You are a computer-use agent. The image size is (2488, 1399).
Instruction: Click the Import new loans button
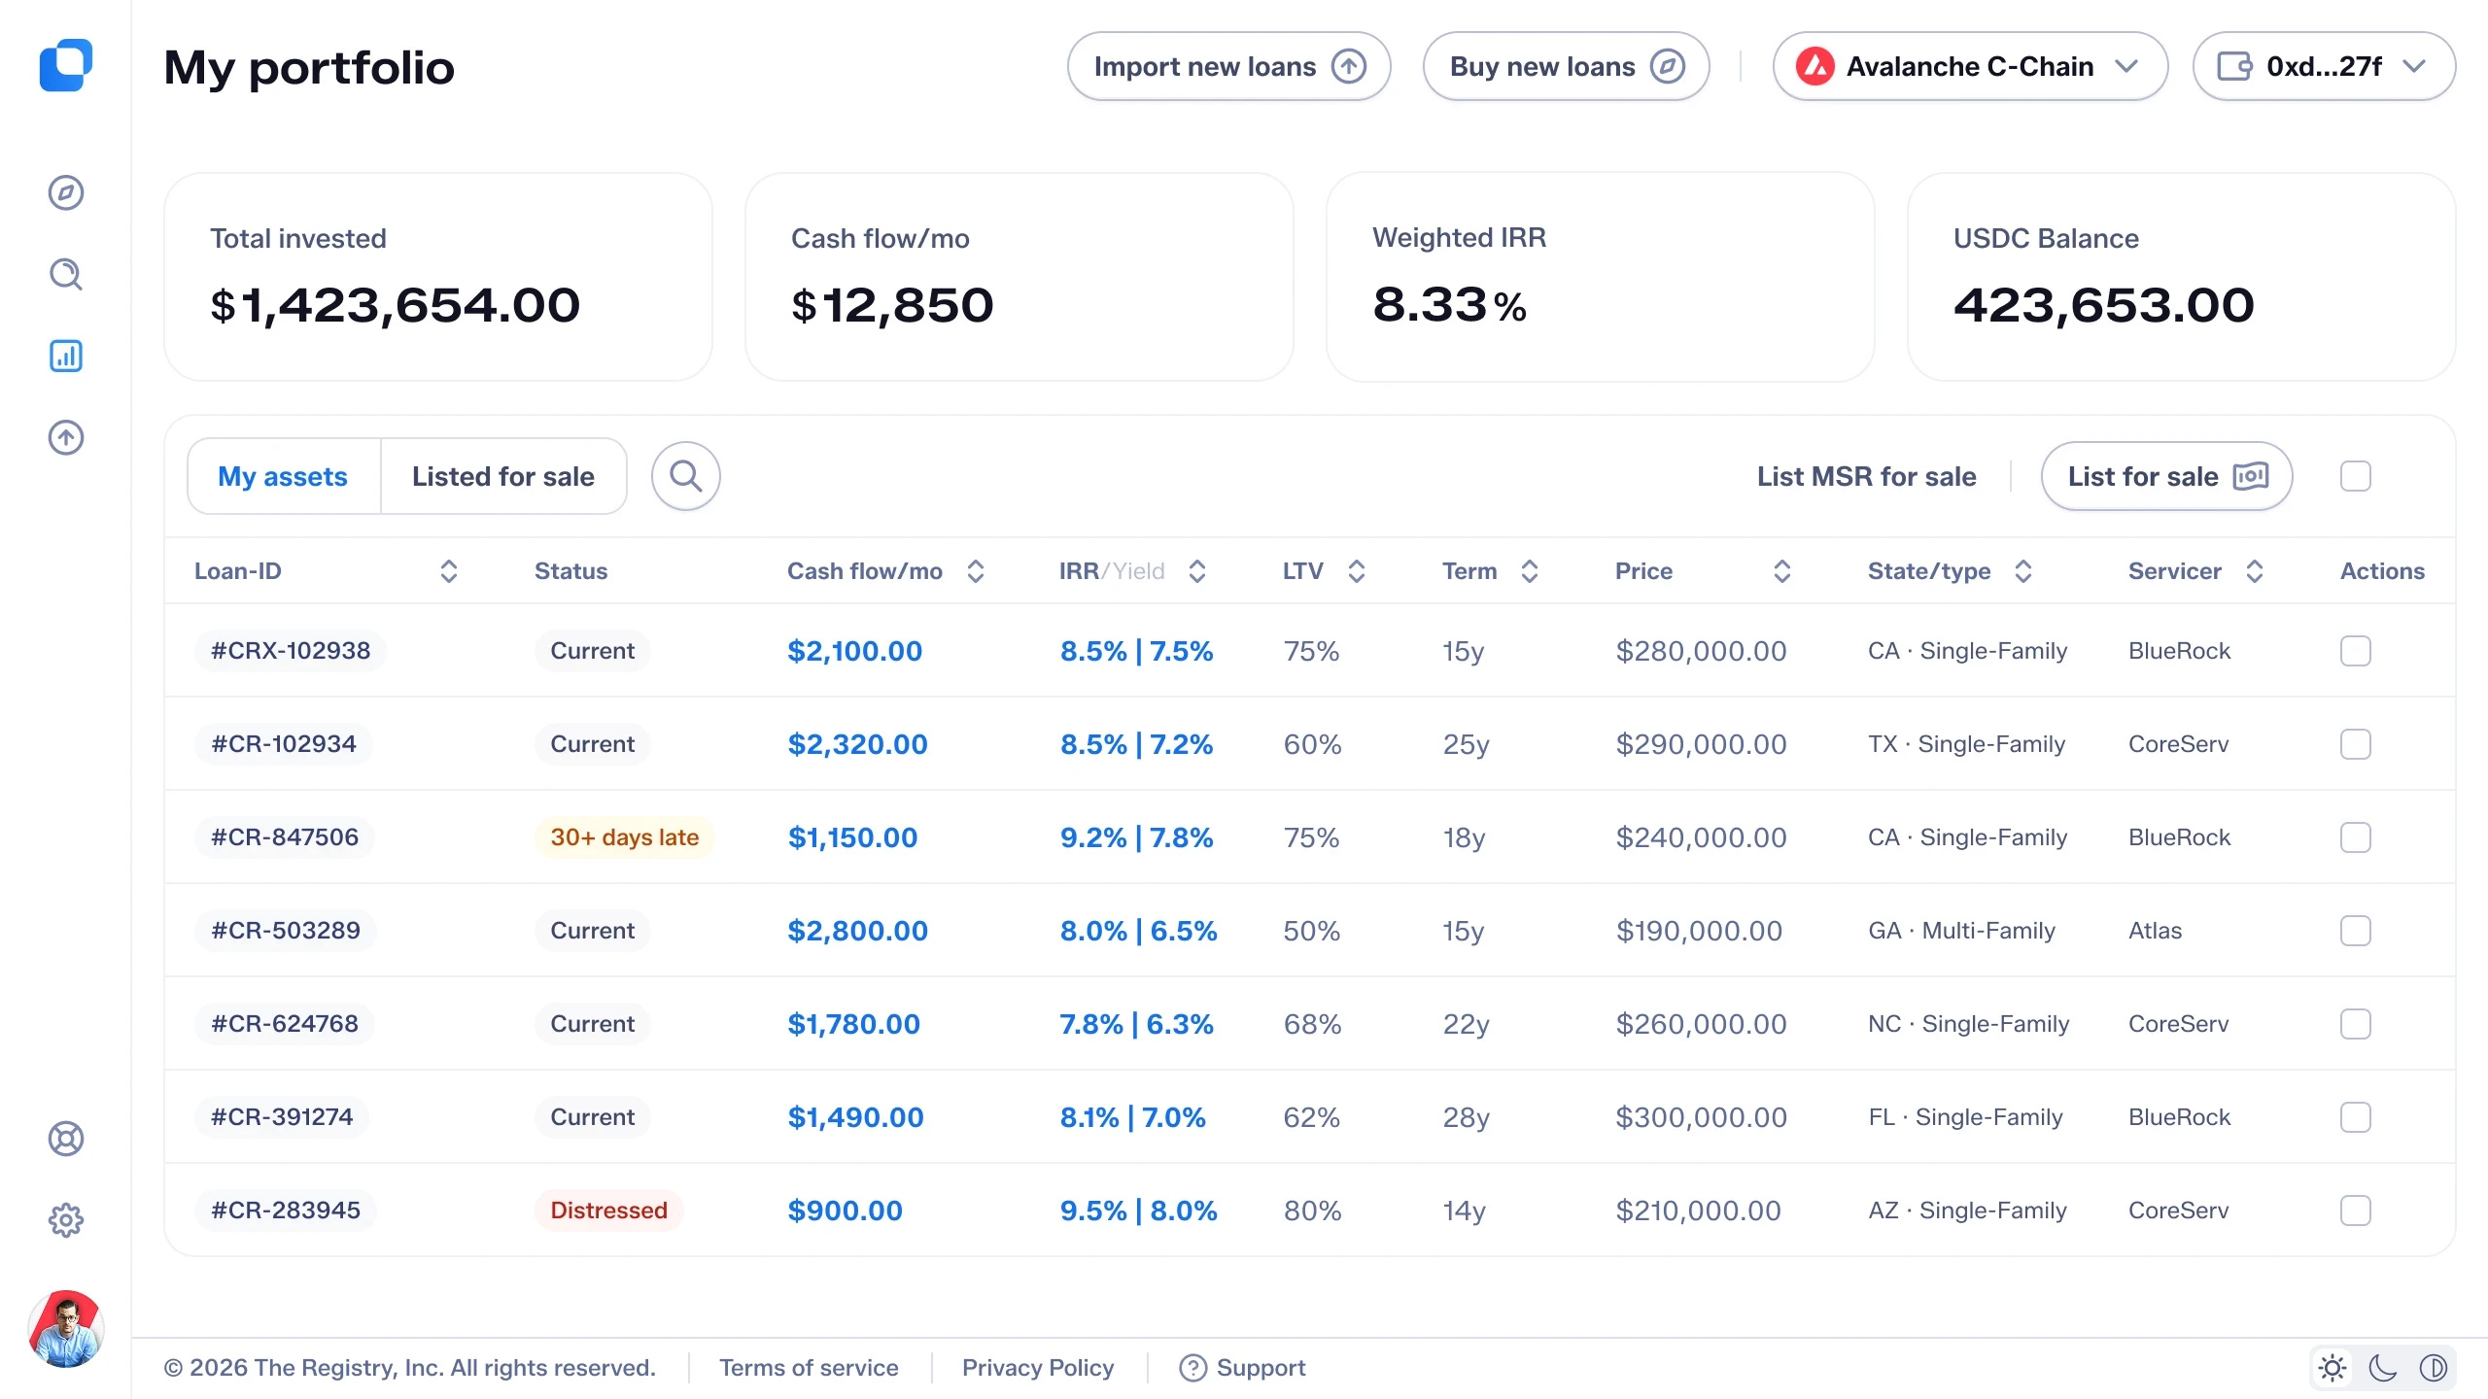[1228, 66]
